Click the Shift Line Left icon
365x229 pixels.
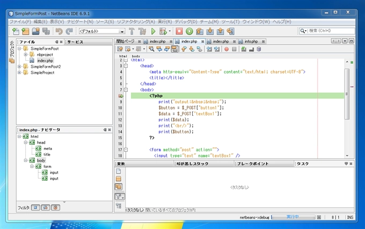click(x=209, y=49)
